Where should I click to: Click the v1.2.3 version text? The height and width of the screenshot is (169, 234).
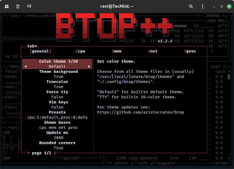(165, 41)
